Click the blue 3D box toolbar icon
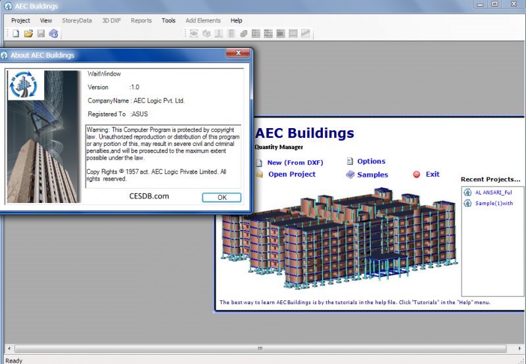Viewport: 526px width, 364px height. pos(53,34)
